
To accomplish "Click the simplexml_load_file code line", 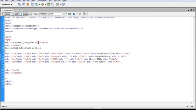I will (27, 42).
